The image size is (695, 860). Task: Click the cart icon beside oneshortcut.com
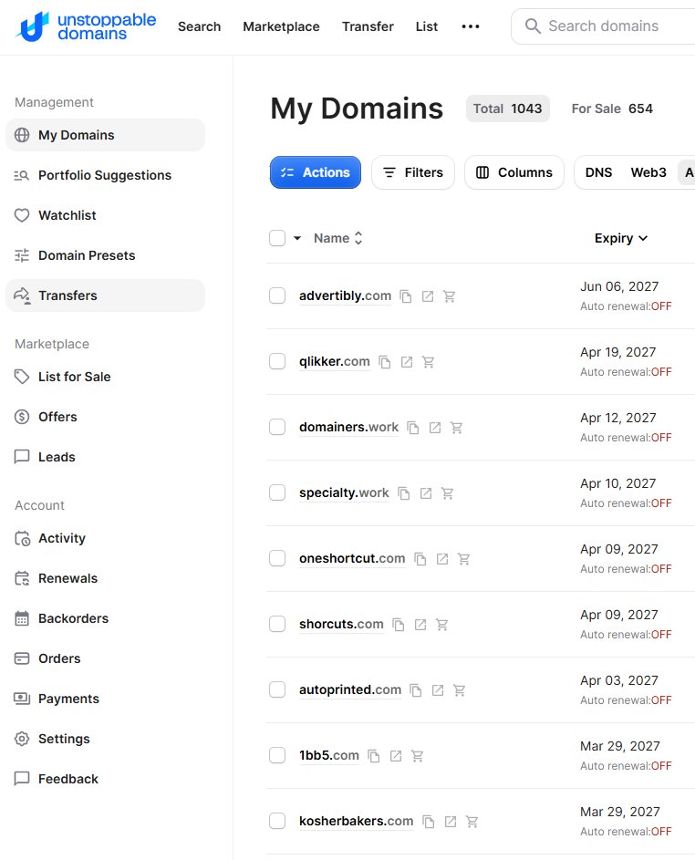(x=463, y=559)
